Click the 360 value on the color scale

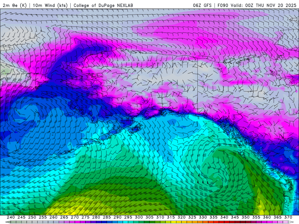point(267,217)
